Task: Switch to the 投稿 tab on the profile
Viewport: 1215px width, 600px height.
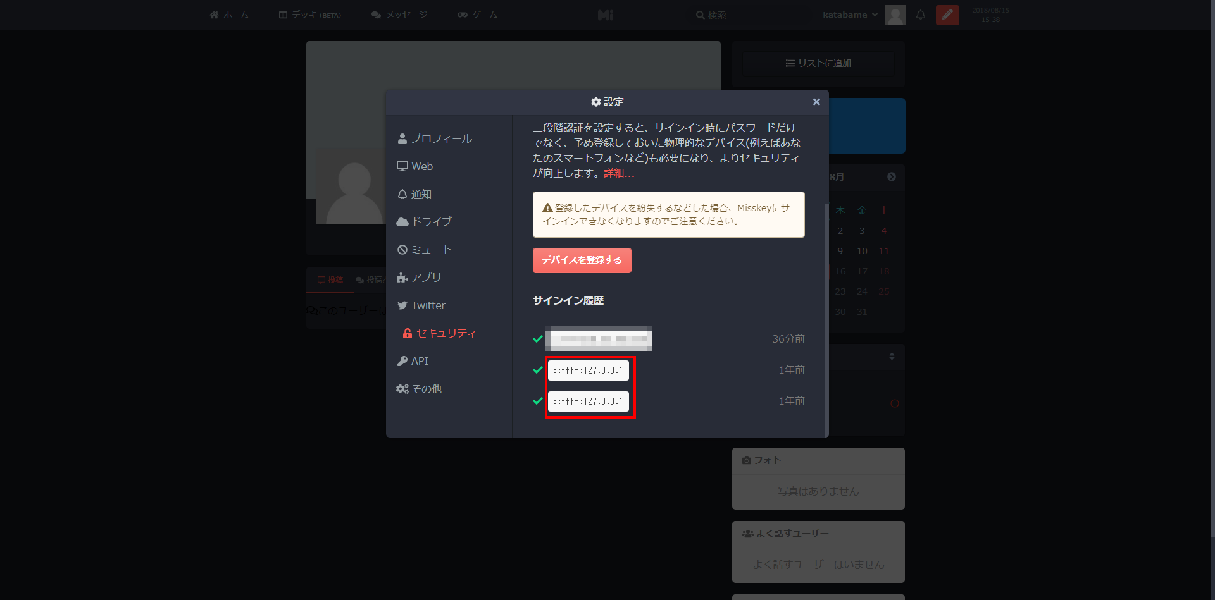Action: coord(330,279)
